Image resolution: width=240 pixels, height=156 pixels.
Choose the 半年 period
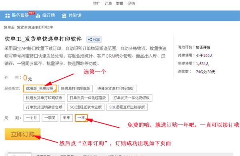pos(66,118)
